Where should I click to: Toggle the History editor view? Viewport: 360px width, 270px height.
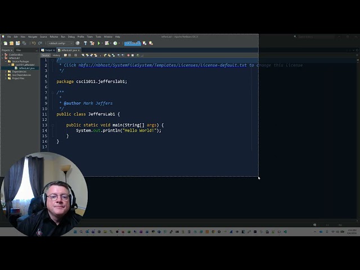click(56, 55)
